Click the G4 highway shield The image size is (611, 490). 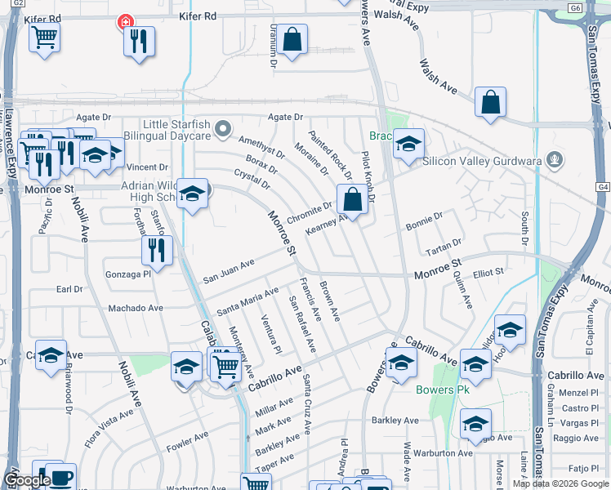(x=603, y=187)
